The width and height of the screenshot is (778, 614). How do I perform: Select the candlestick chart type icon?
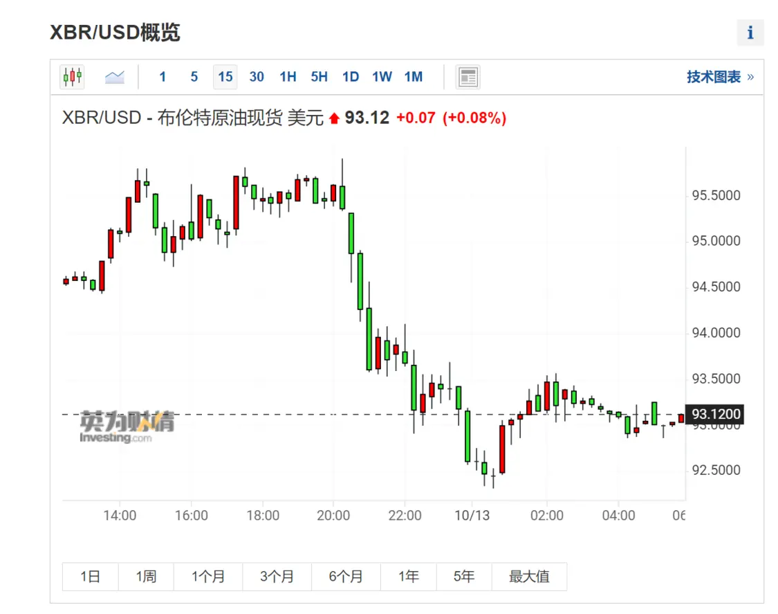72,77
